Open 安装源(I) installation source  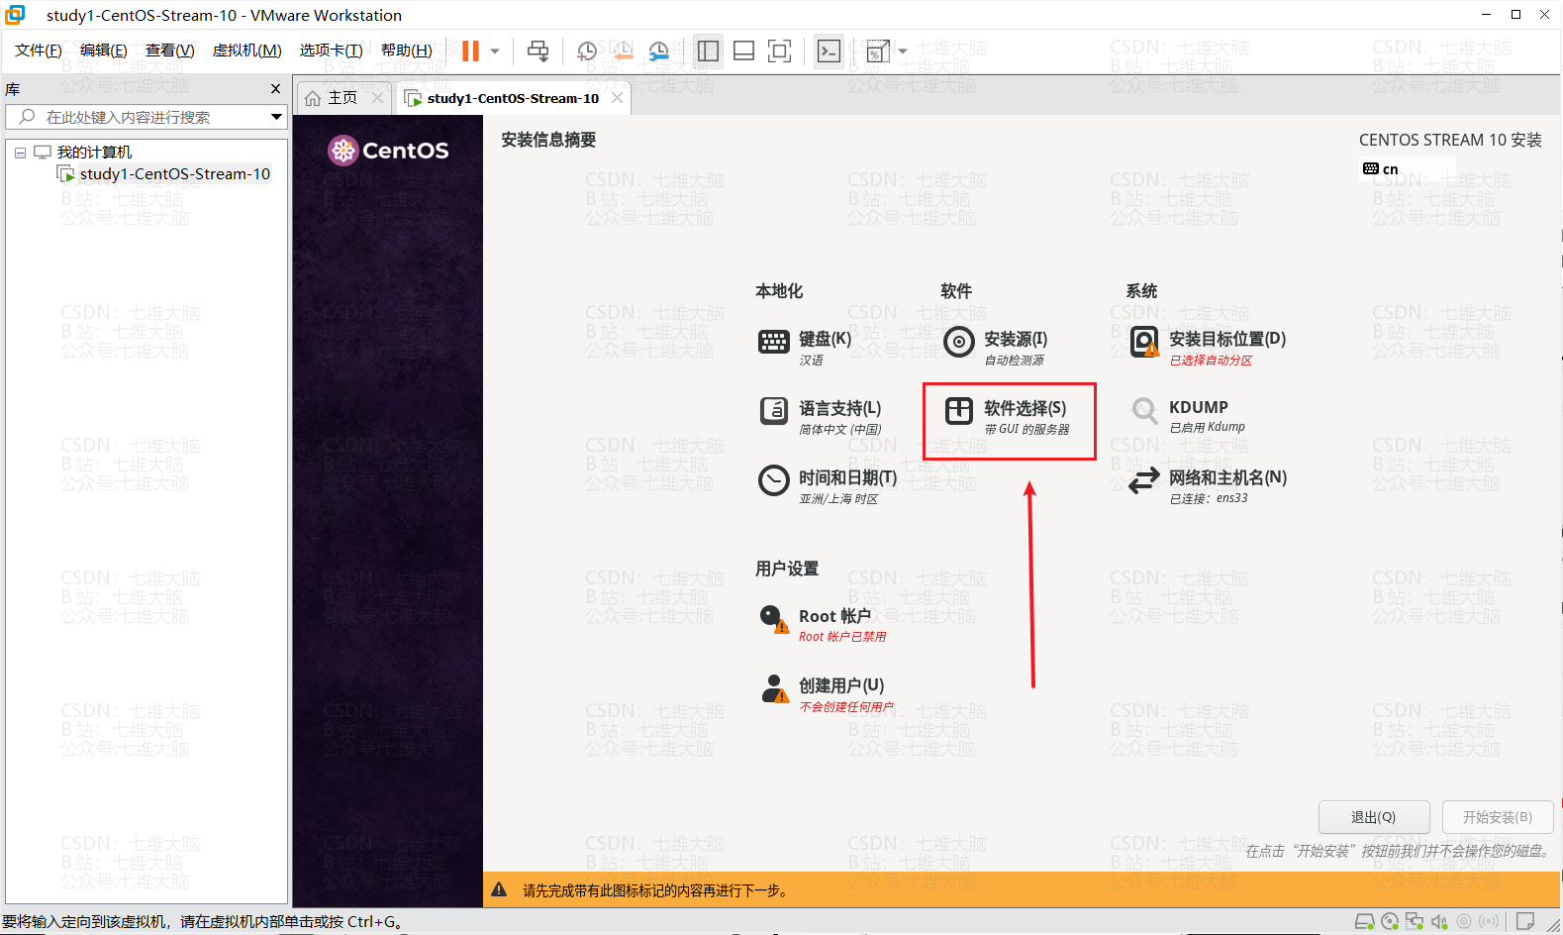[995, 348]
